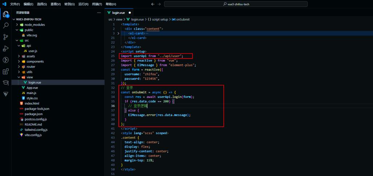Click the JS icon of main.js
The height and width of the screenshot is (176, 373).
tap(23, 93)
